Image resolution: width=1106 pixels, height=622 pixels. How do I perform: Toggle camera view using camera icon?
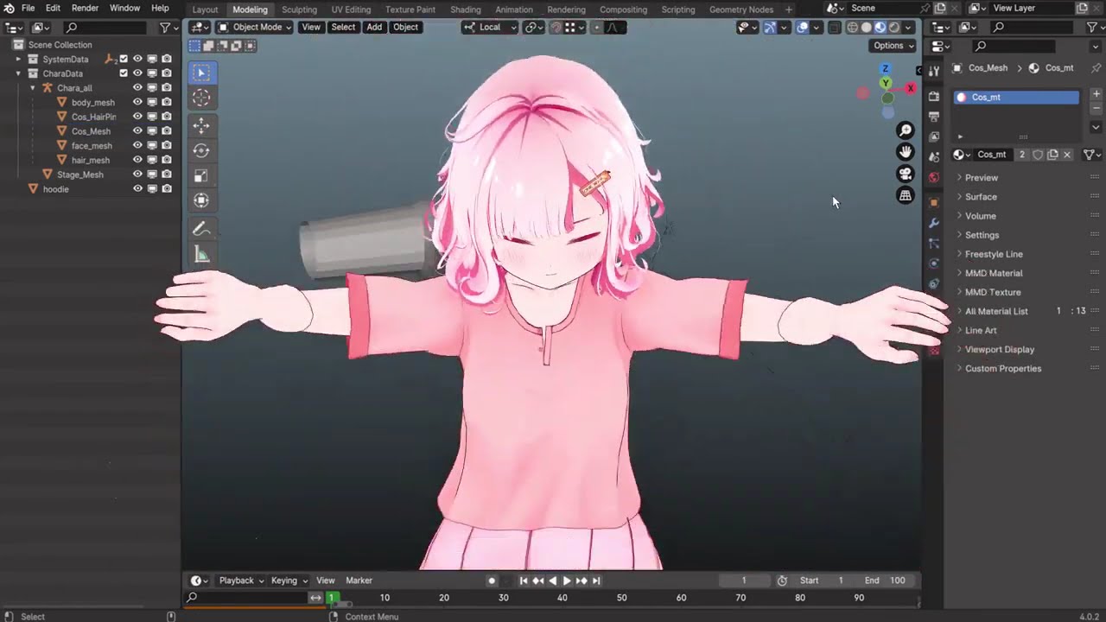[906, 174]
